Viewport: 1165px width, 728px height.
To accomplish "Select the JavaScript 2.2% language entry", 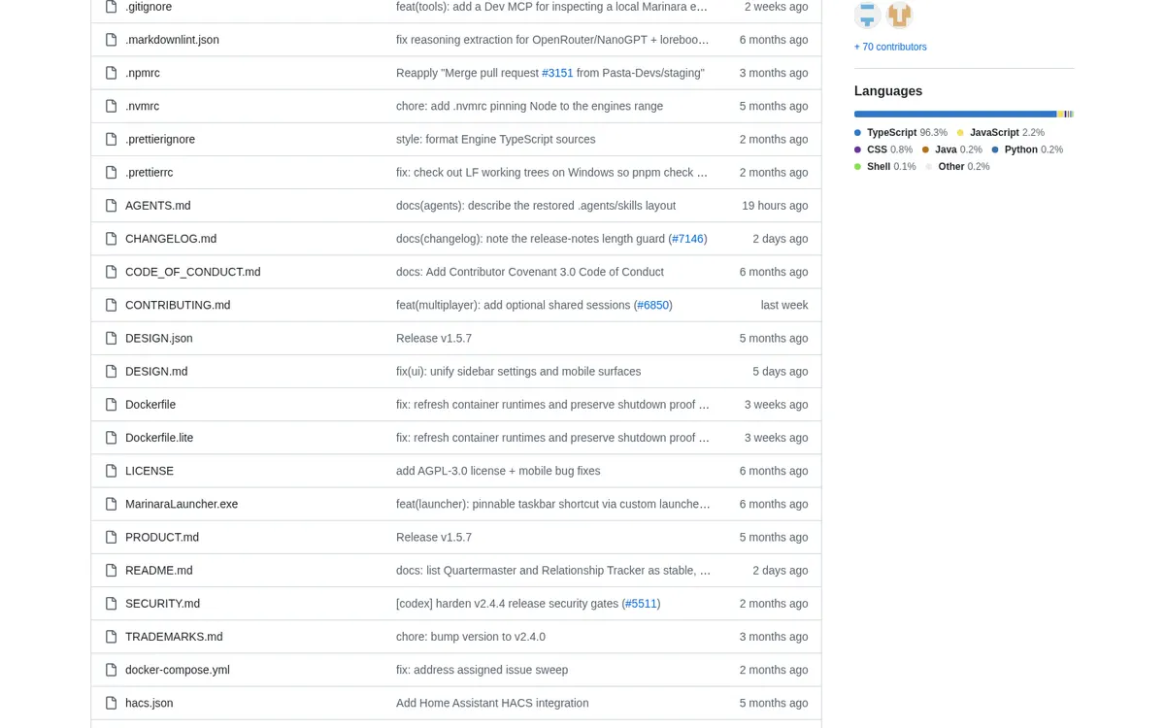I will coord(1001,133).
